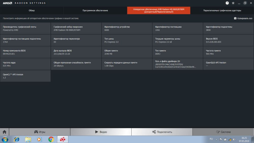254x143 pixels.
Task: Select the Идентификатор устройства 6600 tile
Action: [127, 28]
